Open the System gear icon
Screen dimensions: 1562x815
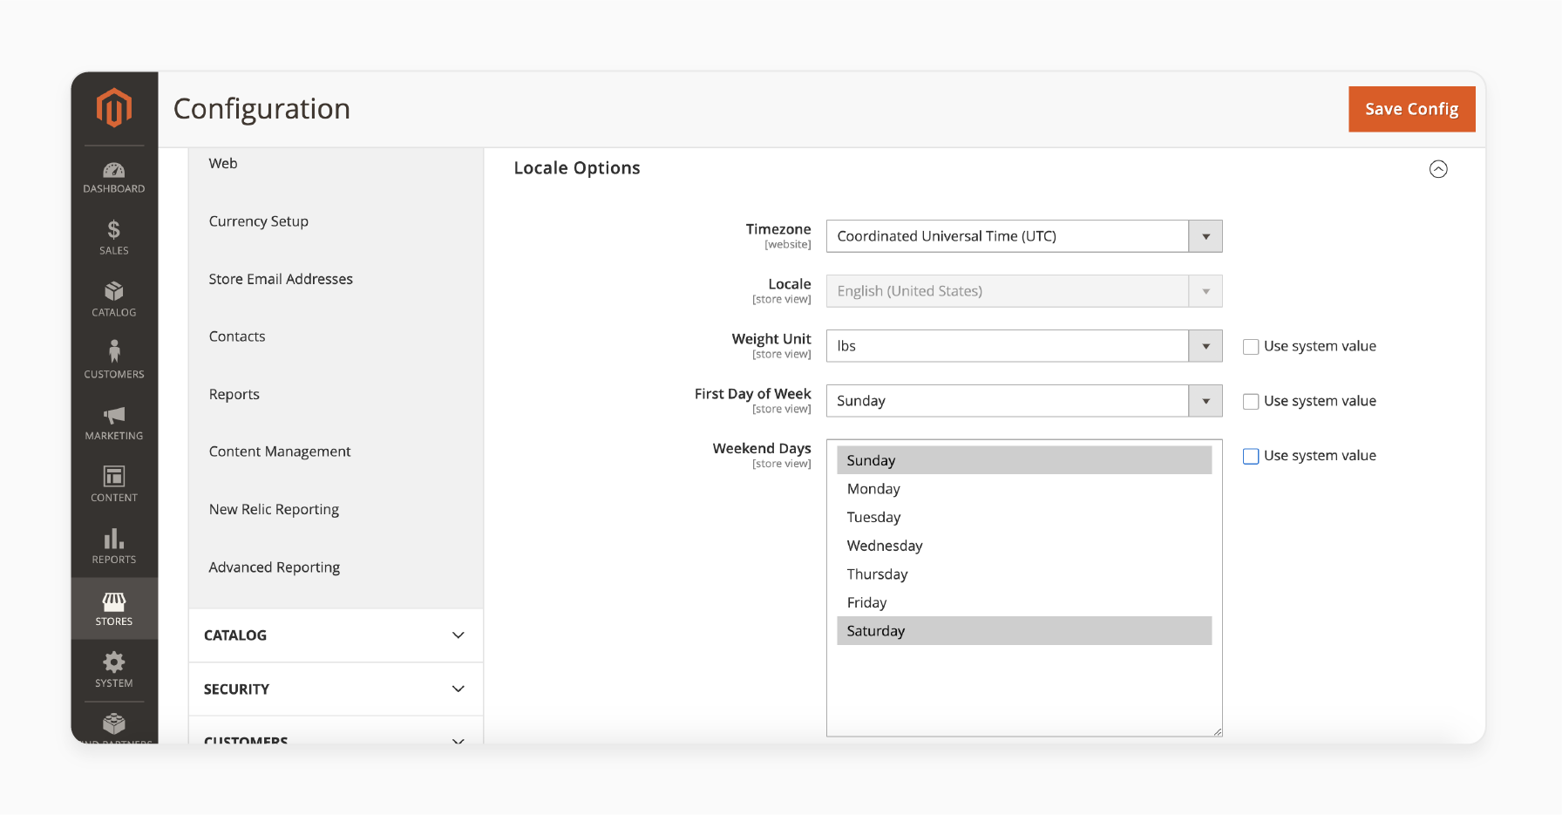(114, 662)
